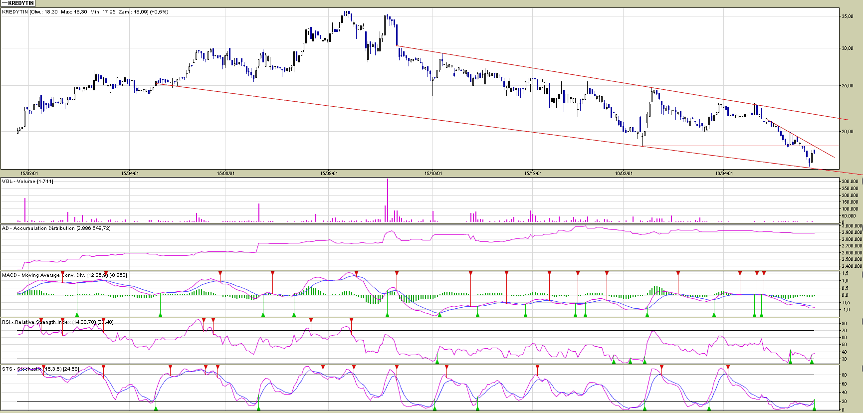This screenshot has width=863, height=413.
Task: Click the first green buy arrow in Stochastic panel
Action: (x=156, y=408)
